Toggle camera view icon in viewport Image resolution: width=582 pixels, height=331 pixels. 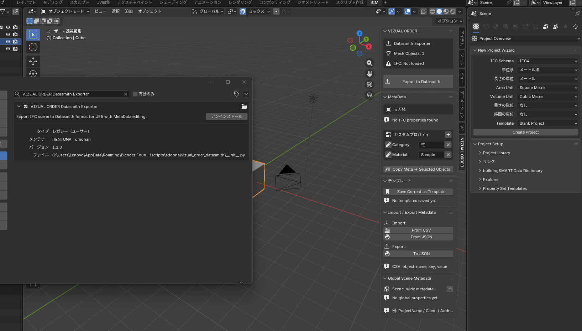pyautogui.click(x=369, y=84)
